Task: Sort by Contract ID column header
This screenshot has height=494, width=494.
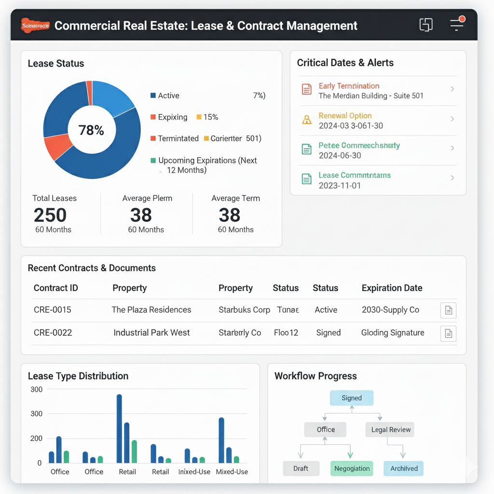Action: pos(56,288)
